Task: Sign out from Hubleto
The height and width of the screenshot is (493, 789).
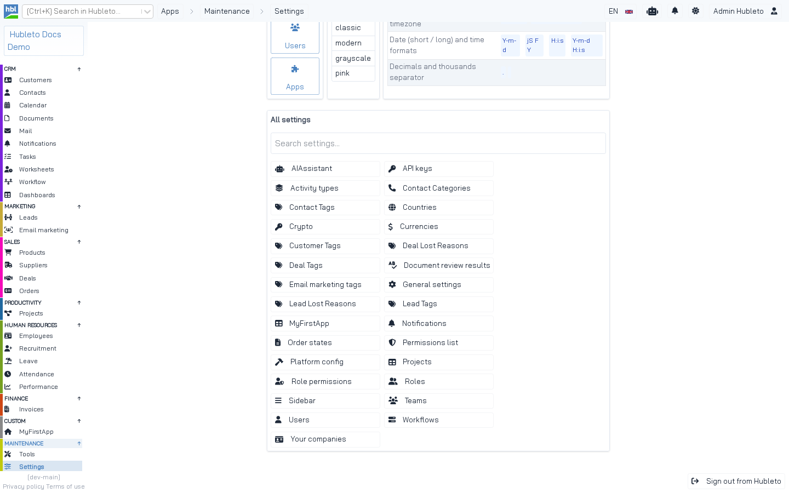Action: 736,481
